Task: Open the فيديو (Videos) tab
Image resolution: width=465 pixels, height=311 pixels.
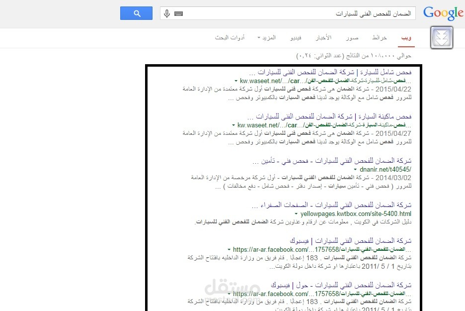Action: [296, 38]
